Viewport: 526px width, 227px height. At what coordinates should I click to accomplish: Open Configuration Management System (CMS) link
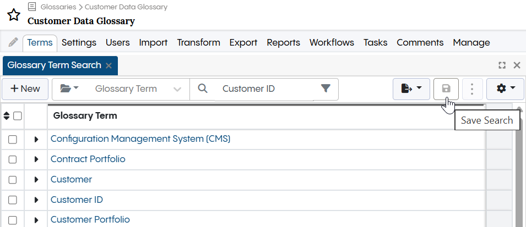pos(140,139)
